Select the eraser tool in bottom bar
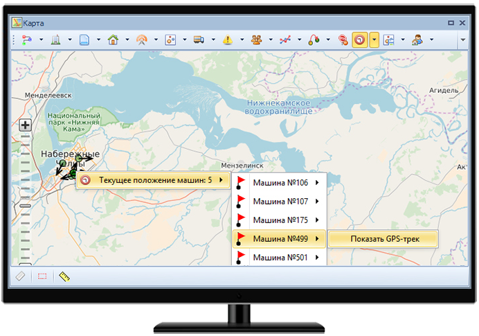Screen dimensions: 479x336 20,276
